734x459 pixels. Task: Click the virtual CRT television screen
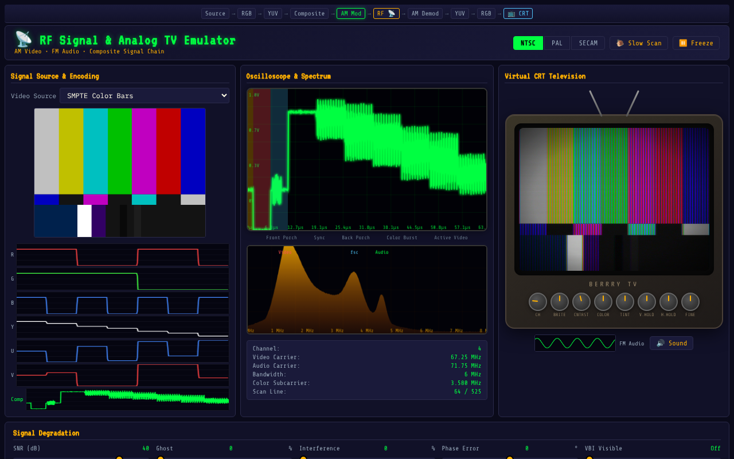click(x=614, y=199)
